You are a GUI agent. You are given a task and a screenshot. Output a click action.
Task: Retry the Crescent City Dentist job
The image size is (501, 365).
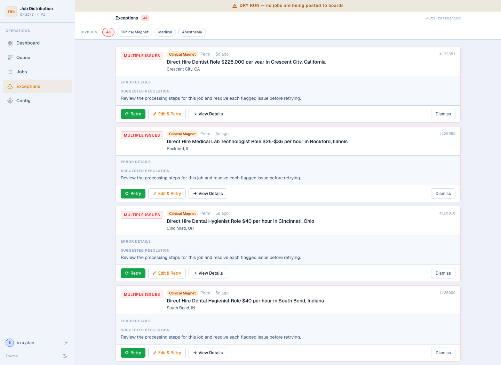(x=133, y=114)
